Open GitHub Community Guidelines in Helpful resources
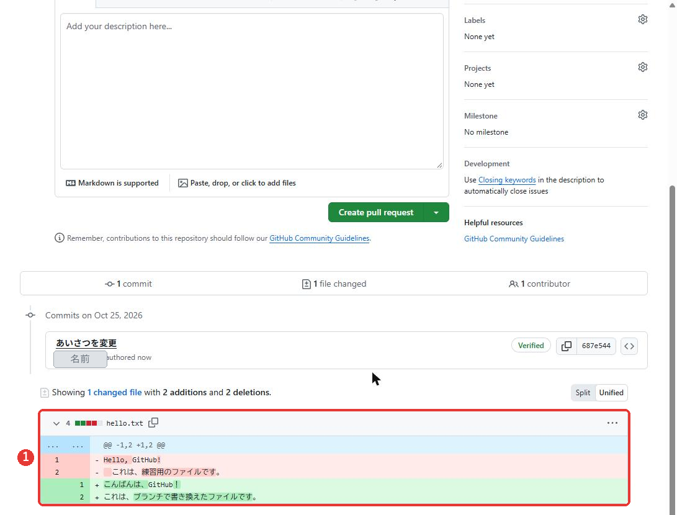 click(514, 239)
